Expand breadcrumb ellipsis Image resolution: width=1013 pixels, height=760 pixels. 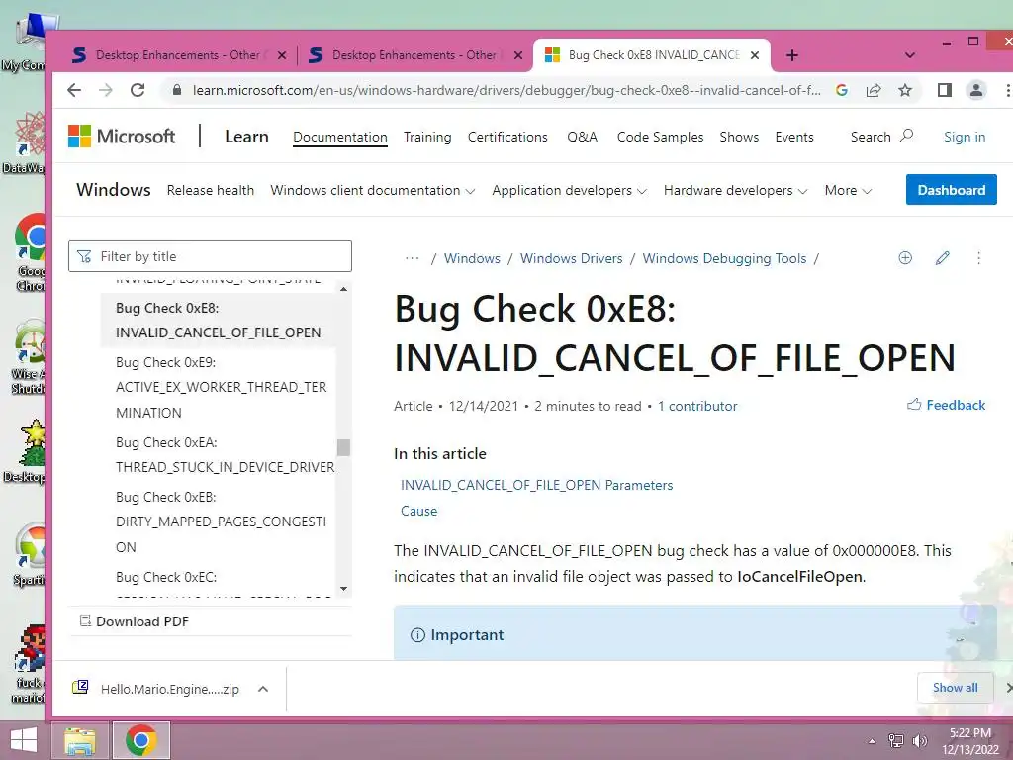coord(413,258)
